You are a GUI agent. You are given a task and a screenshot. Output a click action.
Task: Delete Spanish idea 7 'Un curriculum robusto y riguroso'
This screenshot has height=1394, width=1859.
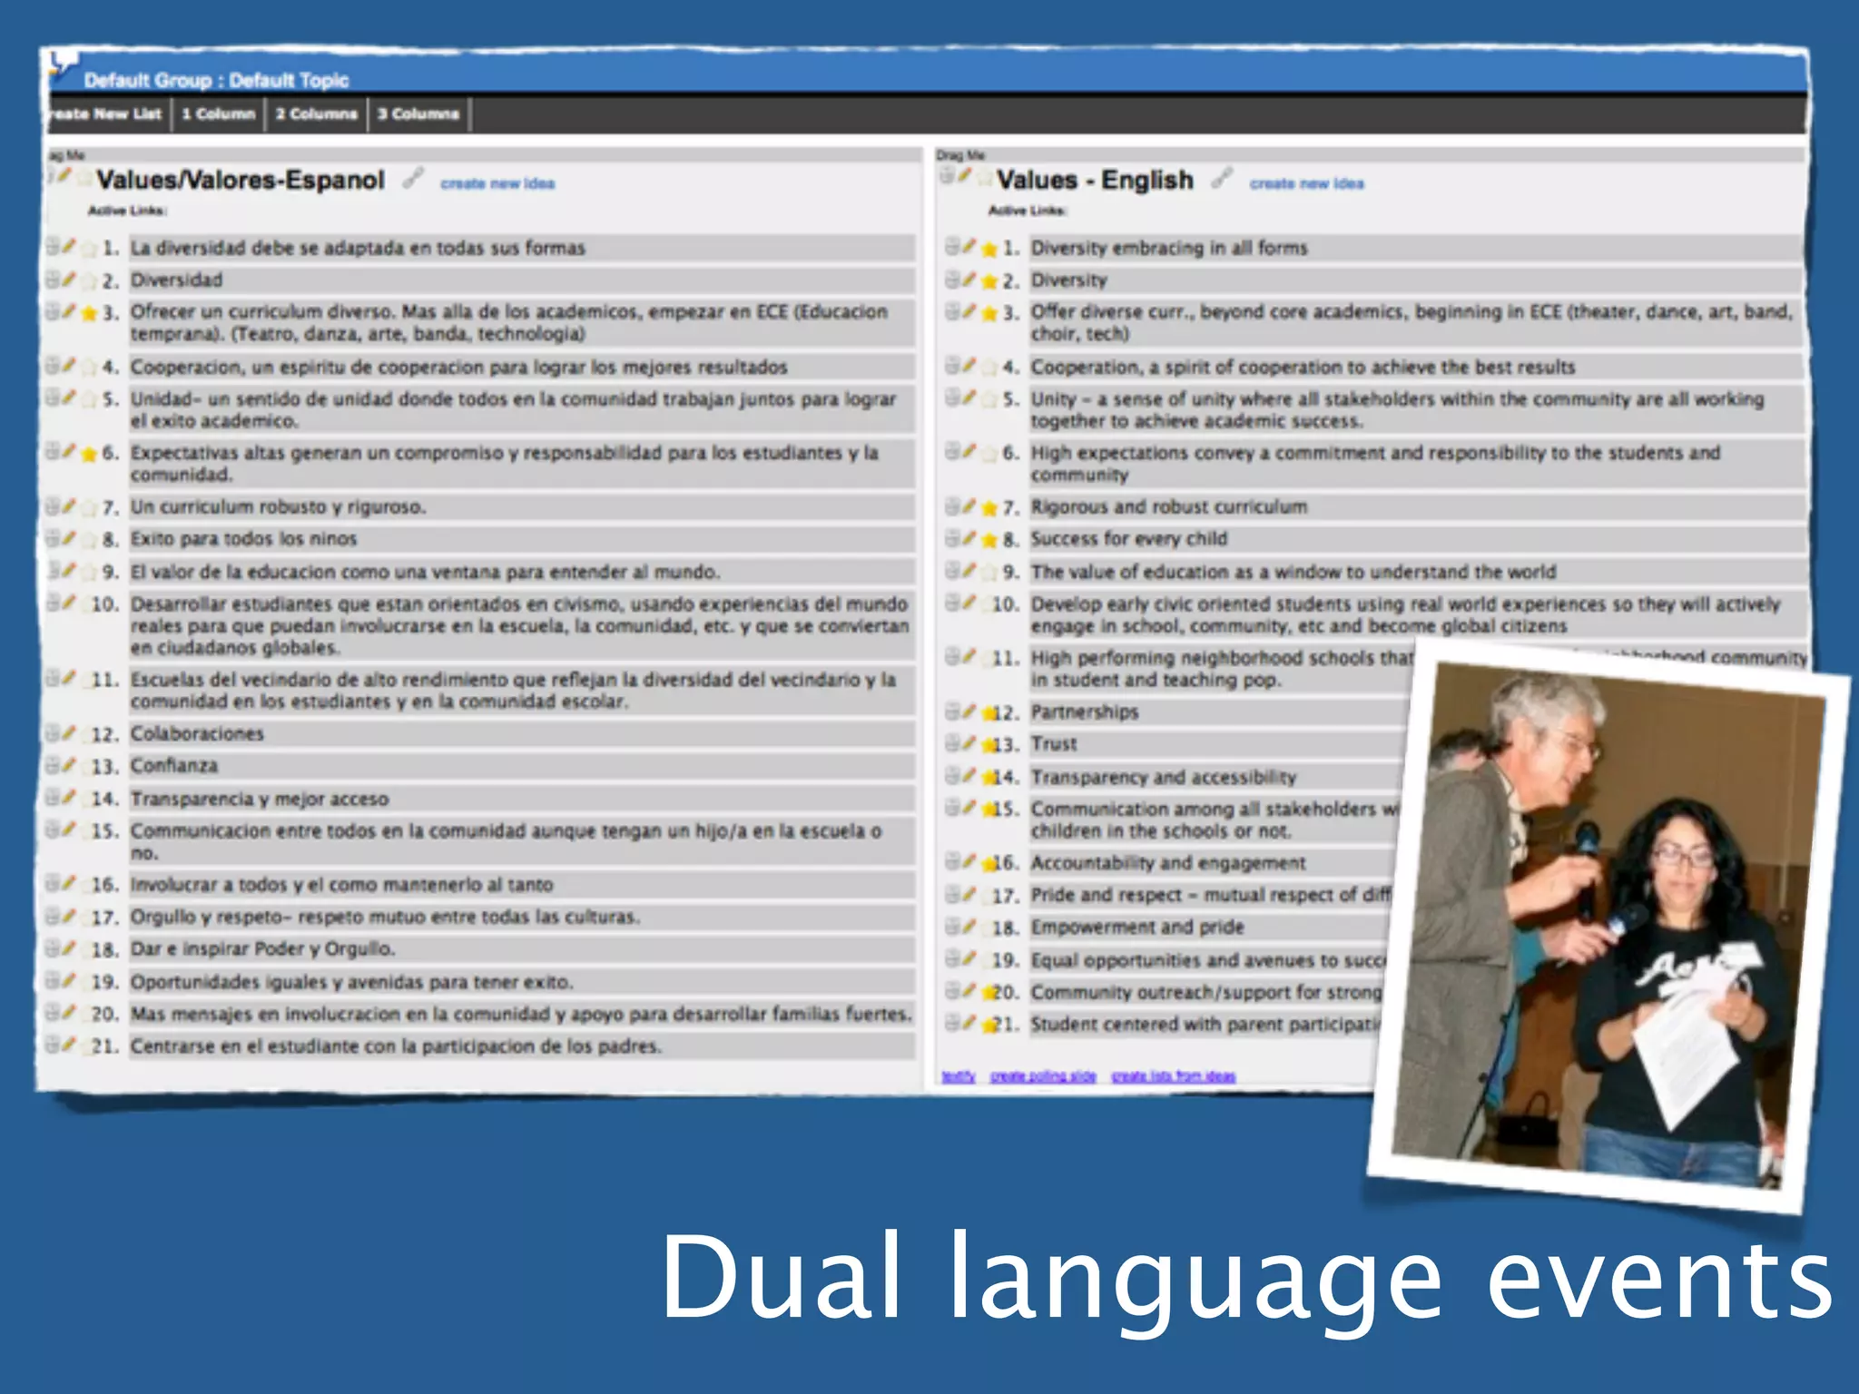click(53, 506)
